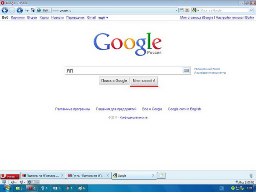Click the globe-icon taskbar button labelled 'Т.'
This screenshot has width=256, height=192.
[x=44, y=189]
